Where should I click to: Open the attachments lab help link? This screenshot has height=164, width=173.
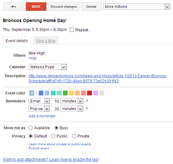pos(51,159)
